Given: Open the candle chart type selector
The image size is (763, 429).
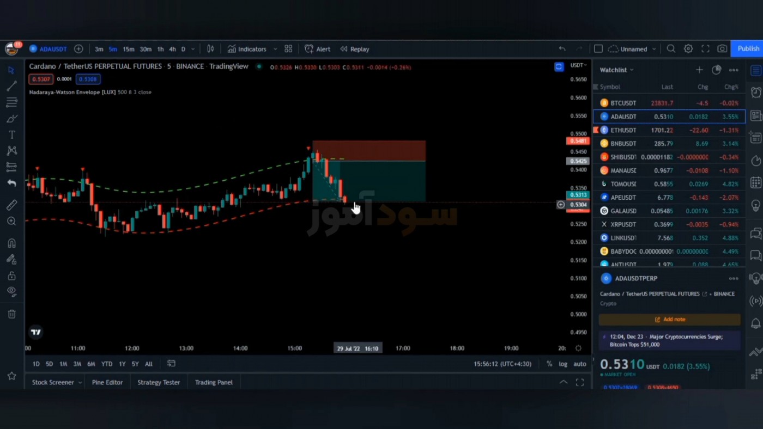Looking at the screenshot, I should tap(210, 49).
